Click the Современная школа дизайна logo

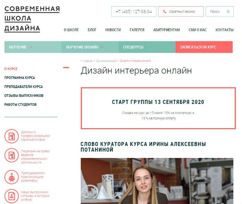pyautogui.click(x=32, y=19)
